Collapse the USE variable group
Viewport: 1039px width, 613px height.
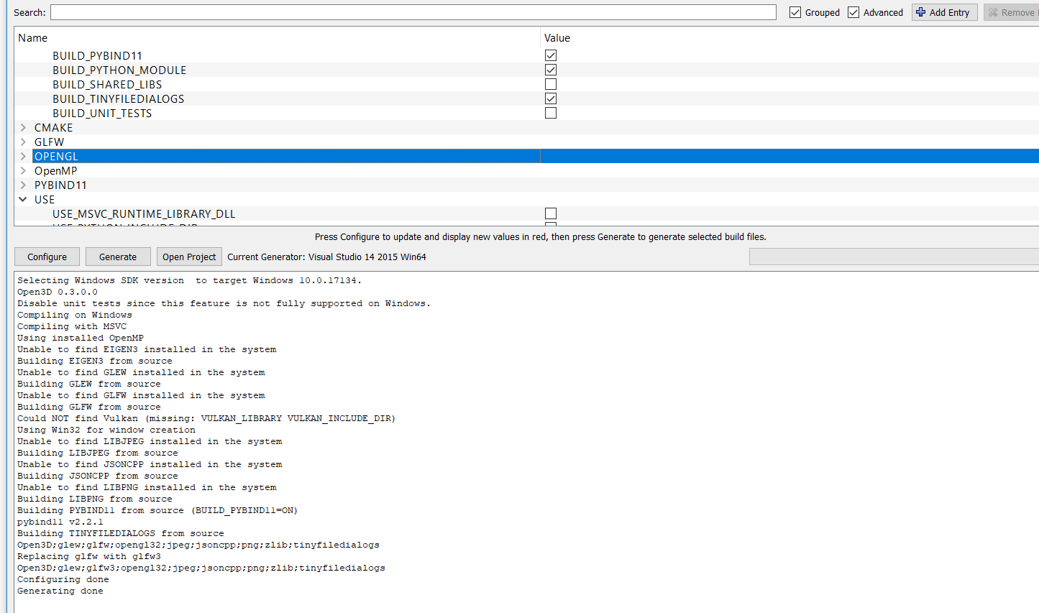(23, 199)
